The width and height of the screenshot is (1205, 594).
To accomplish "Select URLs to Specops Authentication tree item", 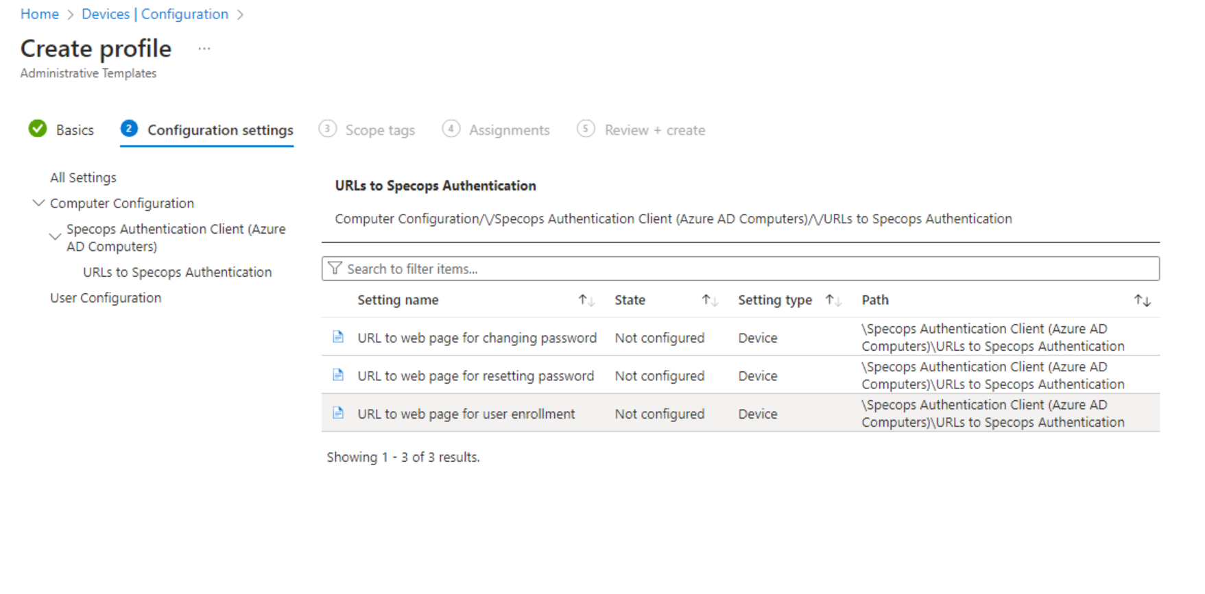I will (177, 272).
